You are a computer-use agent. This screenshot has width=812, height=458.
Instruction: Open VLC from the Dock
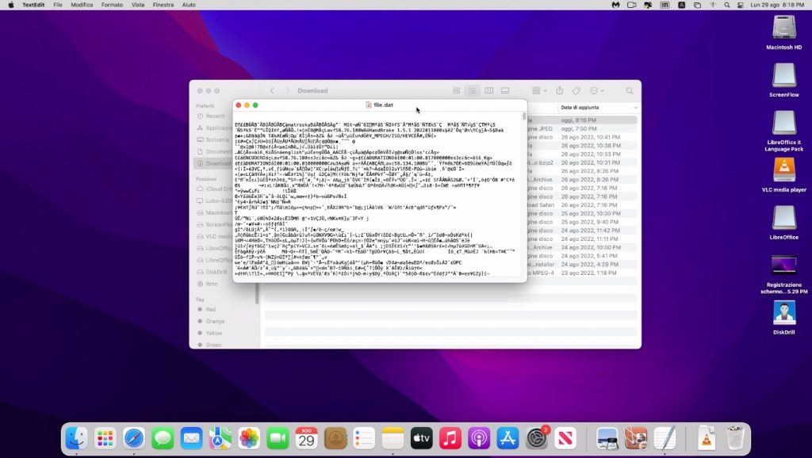(x=705, y=437)
